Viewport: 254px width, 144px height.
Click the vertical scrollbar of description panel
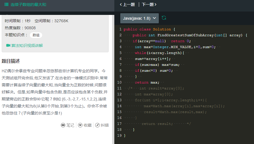tap(113, 79)
